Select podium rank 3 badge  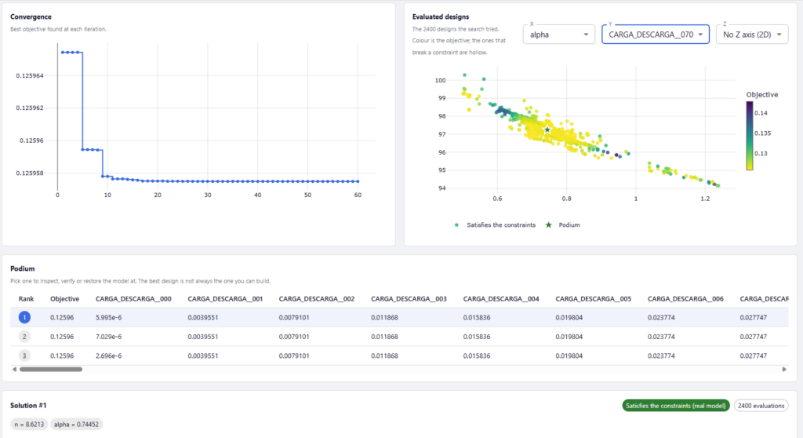coord(24,356)
